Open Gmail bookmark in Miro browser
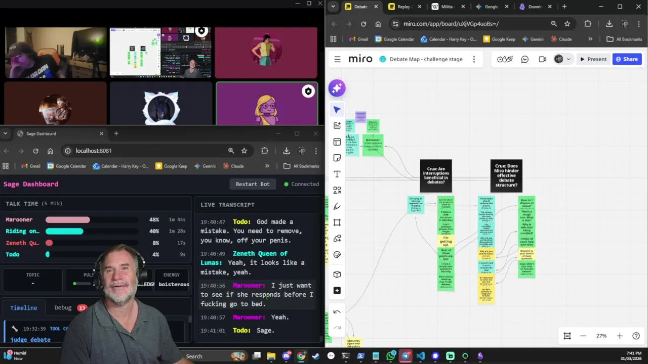648x364 pixels. (359, 39)
